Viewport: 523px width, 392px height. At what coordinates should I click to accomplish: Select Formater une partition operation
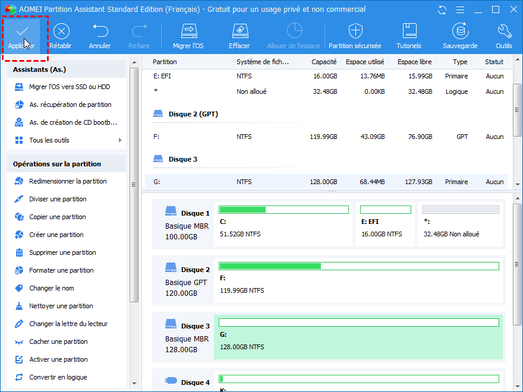tap(61, 270)
